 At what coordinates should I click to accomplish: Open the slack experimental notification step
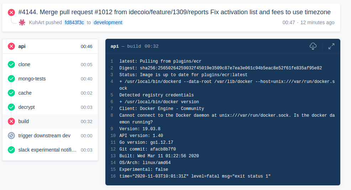(x=47, y=150)
